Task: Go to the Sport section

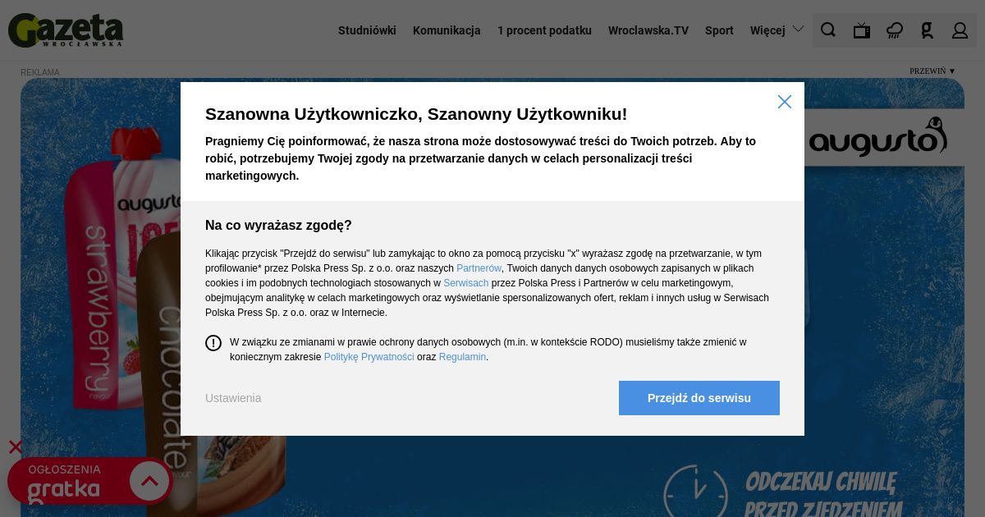Action: pos(719,30)
